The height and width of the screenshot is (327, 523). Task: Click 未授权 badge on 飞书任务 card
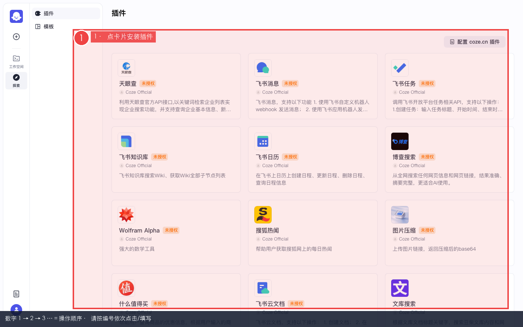tap(427, 84)
